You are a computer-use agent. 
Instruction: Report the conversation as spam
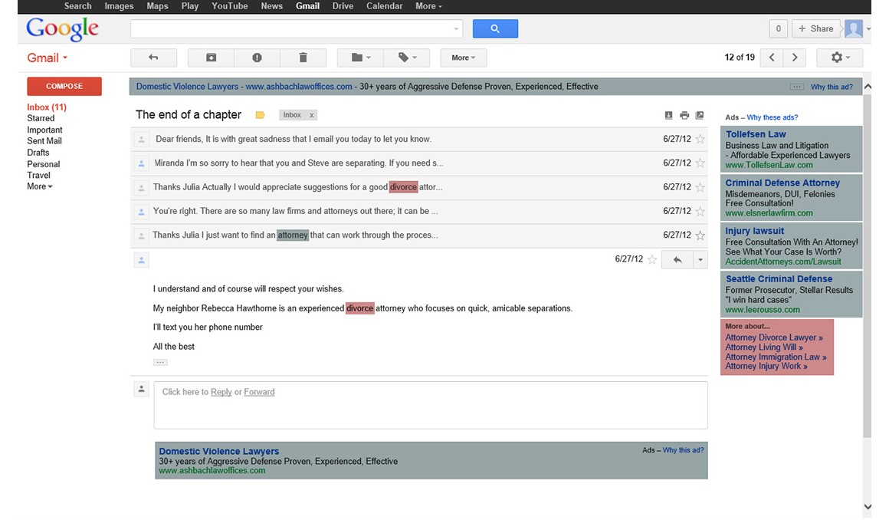[257, 58]
